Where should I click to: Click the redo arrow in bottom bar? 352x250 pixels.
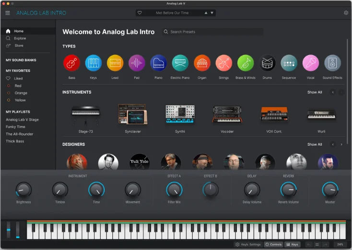325,245
